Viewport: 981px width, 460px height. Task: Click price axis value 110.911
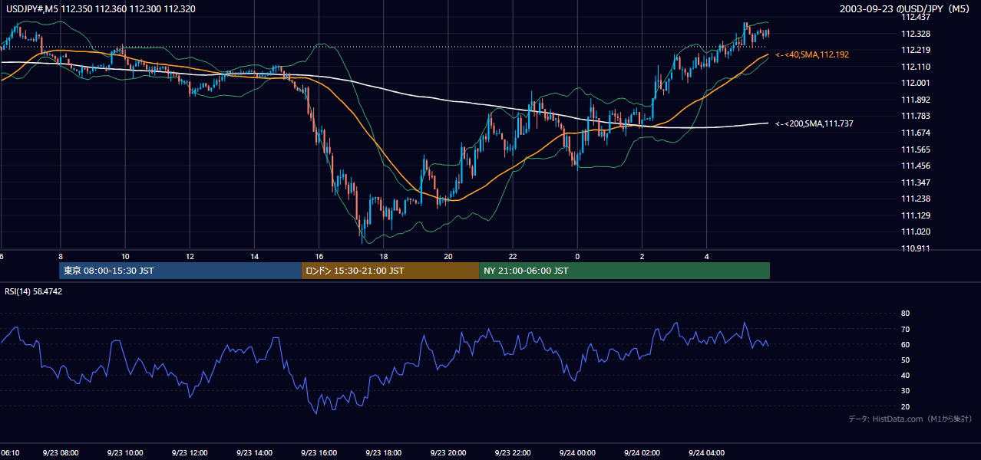[916, 249]
